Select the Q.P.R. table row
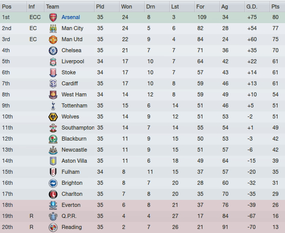Image resolution: width=285 pixels, height=233 pixels. pyautogui.click(x=142, y=216)
